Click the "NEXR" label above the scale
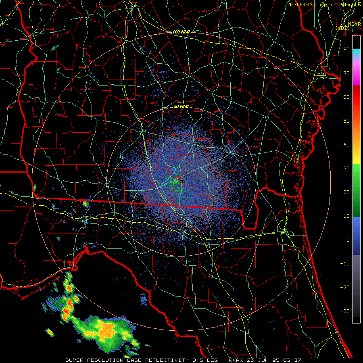 pyautogui.click(x=355, y=24)
